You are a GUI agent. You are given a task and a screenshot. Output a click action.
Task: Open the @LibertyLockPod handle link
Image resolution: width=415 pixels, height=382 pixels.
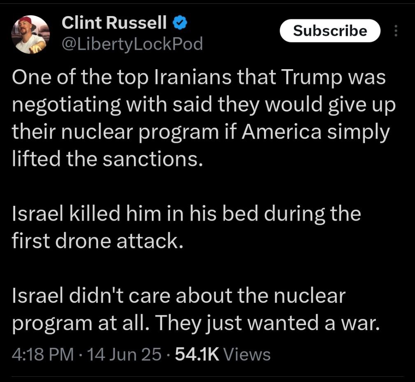pyautogui.click(x=132, y=44)
